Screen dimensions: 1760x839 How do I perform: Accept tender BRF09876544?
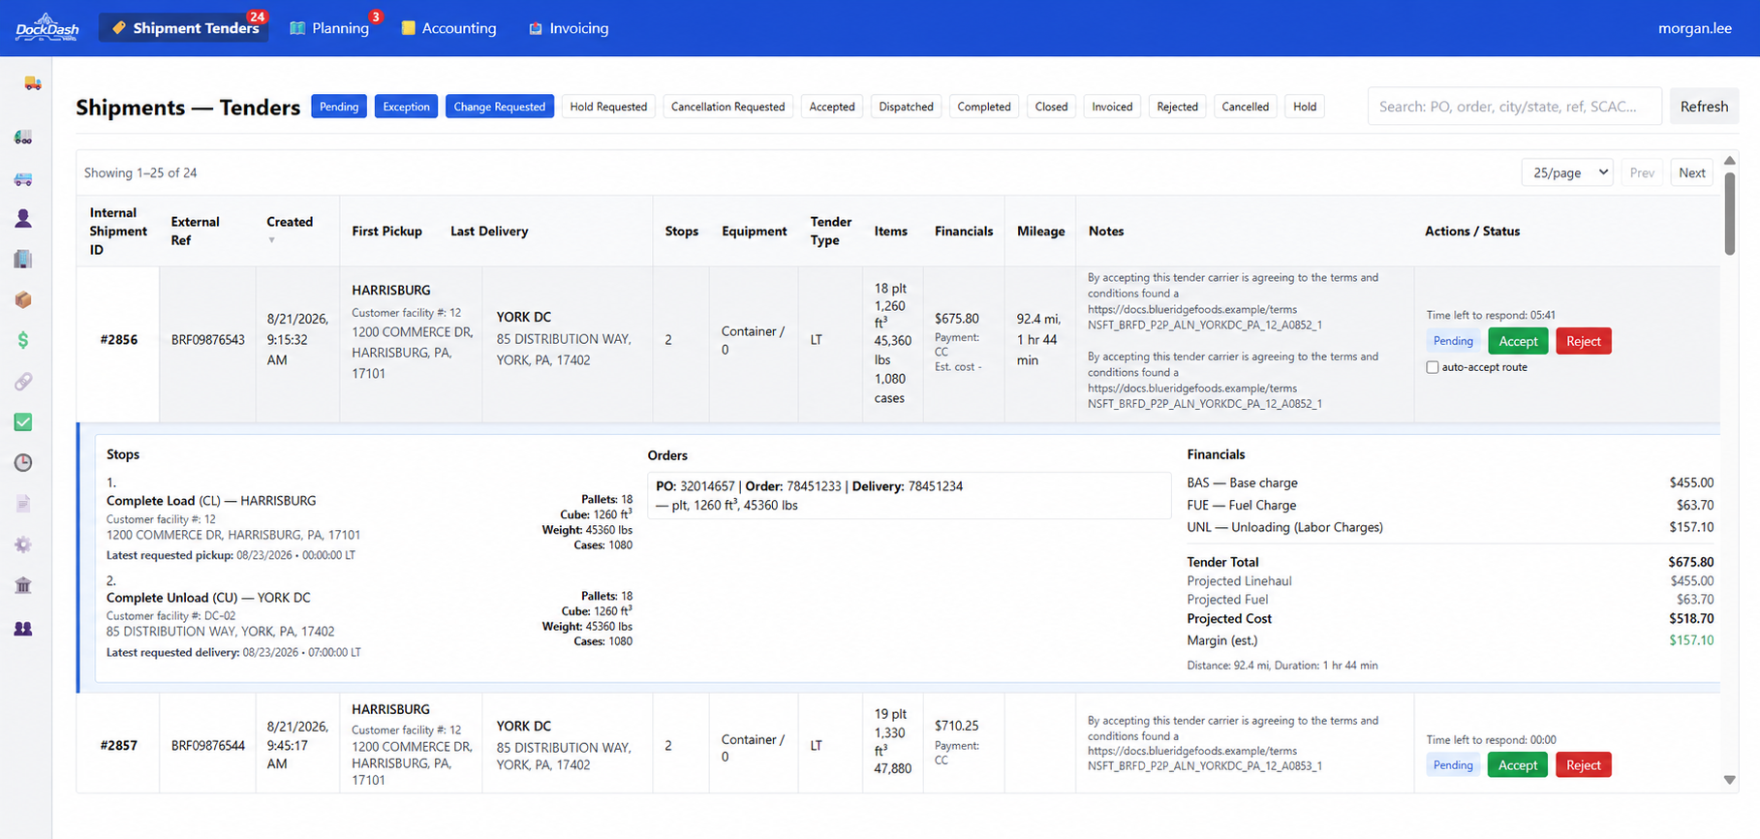click(x=1518, y=765)
